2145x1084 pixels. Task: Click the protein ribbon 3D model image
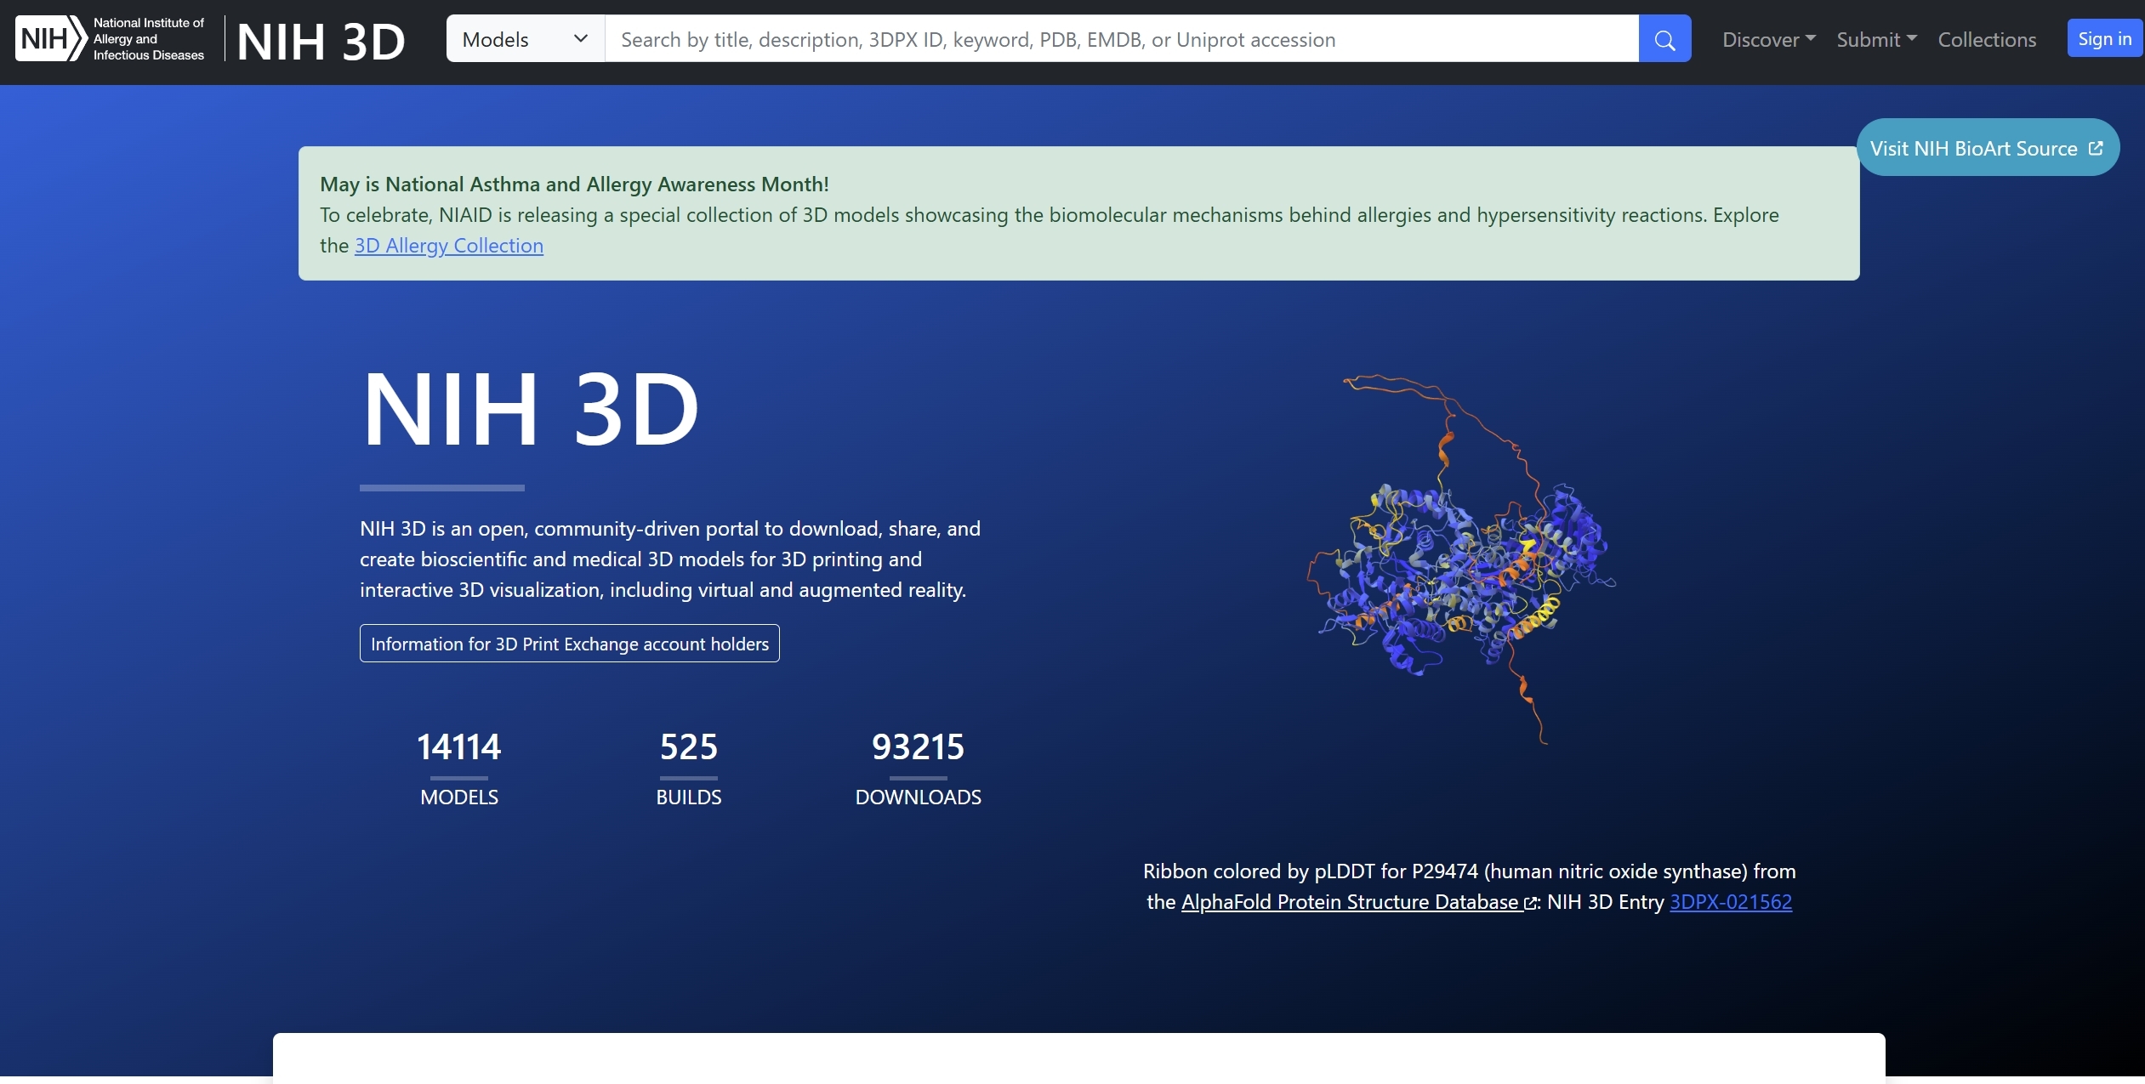click(x=1461, y=561)
